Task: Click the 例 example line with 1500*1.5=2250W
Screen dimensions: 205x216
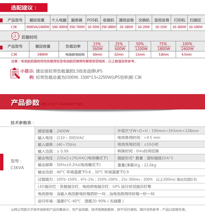Action: (x=85, y=77)
